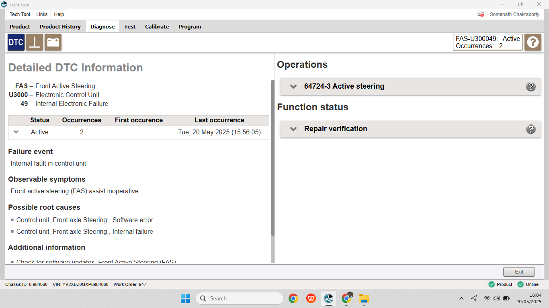Click the Exit button

point(519,272)
